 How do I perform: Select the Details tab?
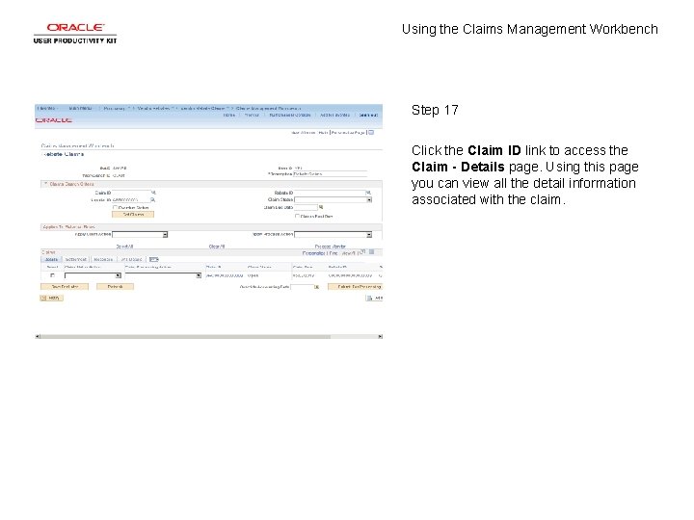(x=51, y=260)
